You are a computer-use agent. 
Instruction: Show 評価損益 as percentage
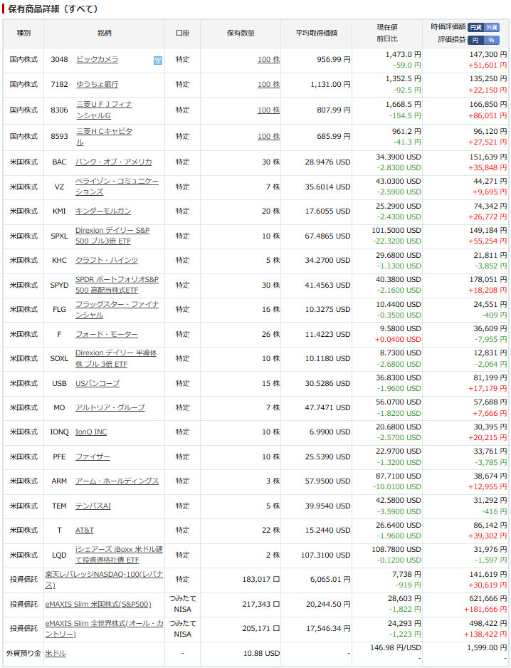492,40
